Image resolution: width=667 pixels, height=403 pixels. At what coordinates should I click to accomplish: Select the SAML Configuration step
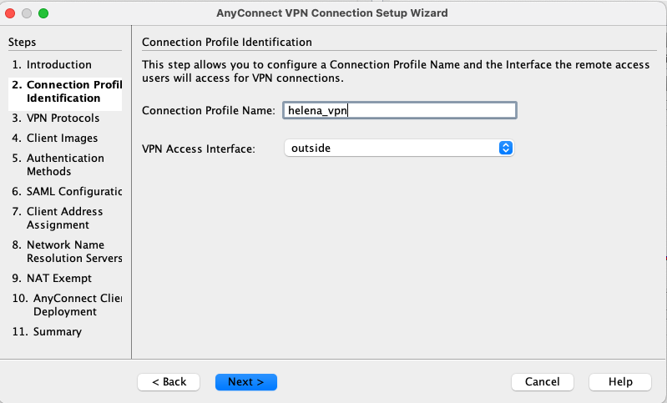(67, 191)
